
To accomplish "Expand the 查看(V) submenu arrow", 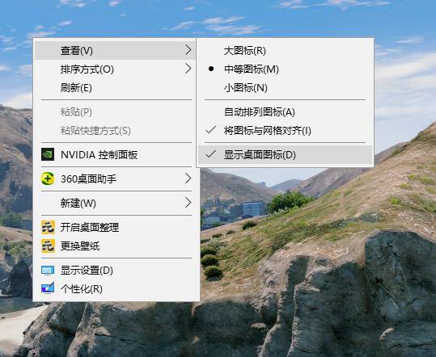I will coord(188,50).
